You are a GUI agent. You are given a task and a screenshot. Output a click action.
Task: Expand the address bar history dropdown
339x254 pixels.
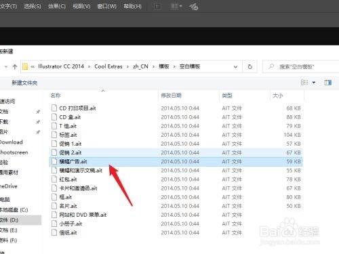(235, 67)
